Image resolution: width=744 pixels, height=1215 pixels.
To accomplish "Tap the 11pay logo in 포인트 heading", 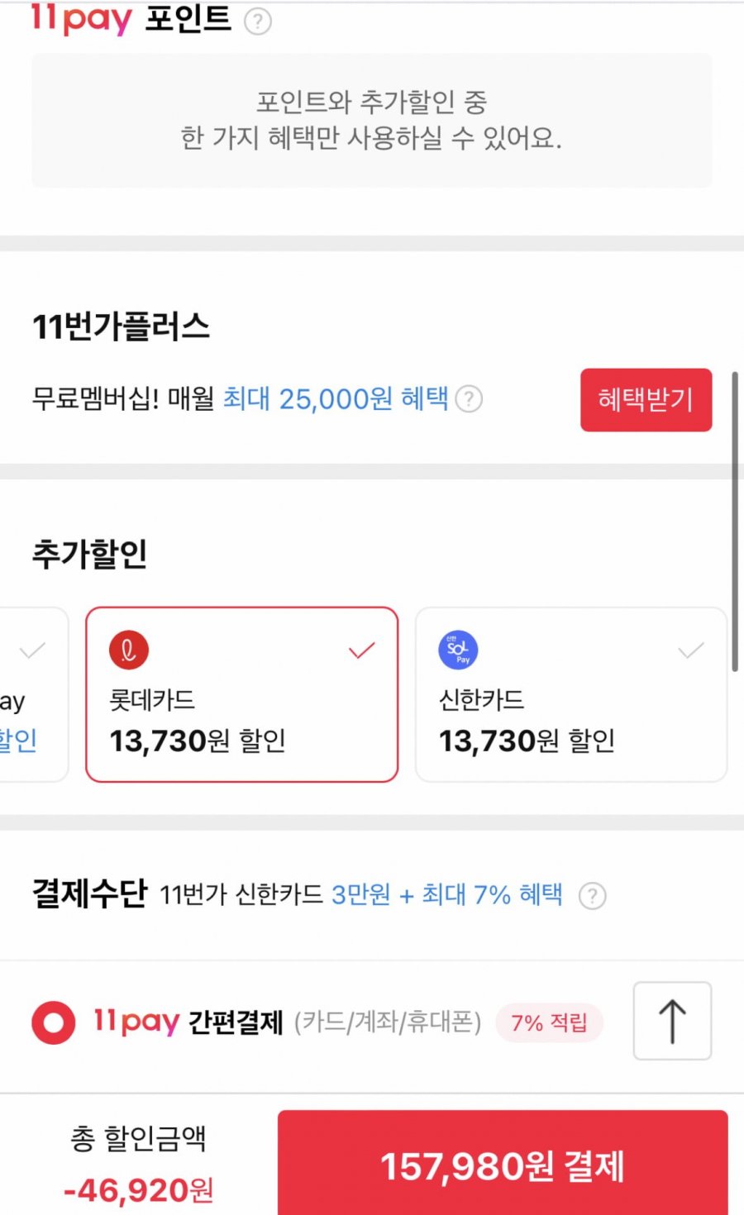I will tap(81, 18).
